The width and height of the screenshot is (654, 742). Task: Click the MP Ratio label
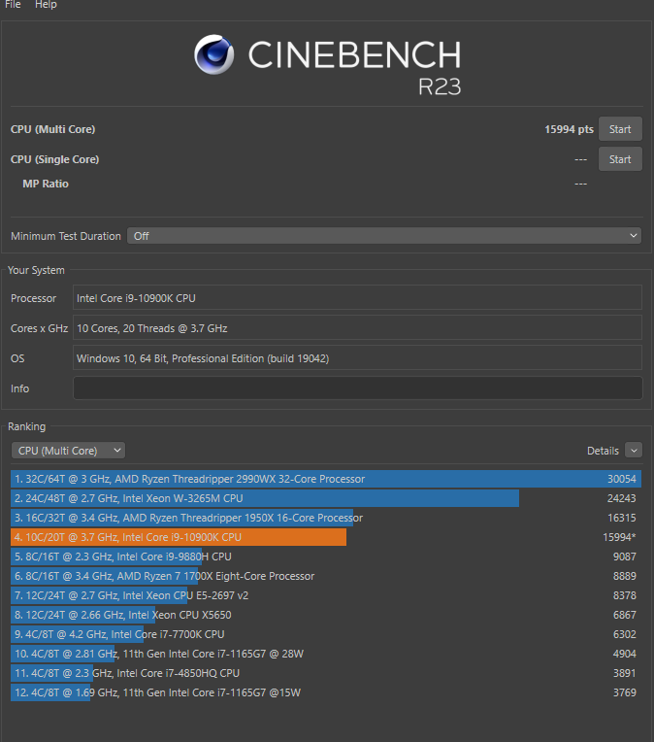pos(46,184)
